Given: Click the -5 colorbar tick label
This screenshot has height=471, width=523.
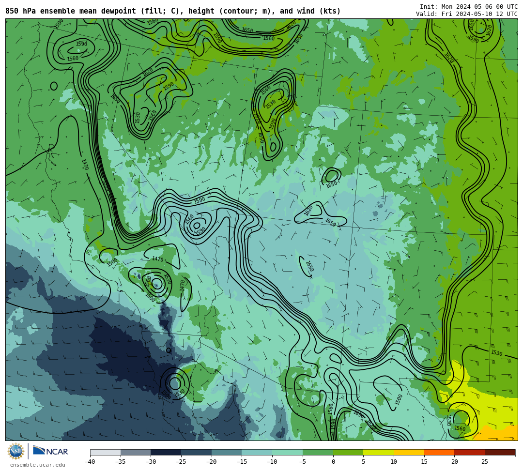Looking at the screenshot, I should tap(302, 462).
